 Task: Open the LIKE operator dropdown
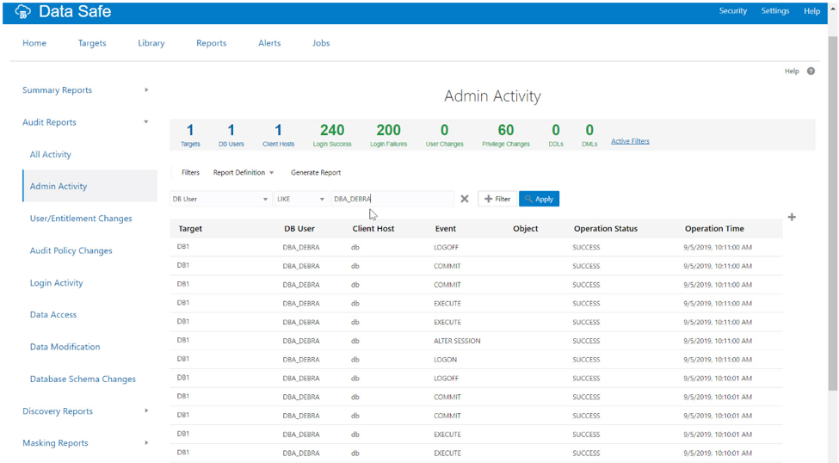[x=300, y=199]
